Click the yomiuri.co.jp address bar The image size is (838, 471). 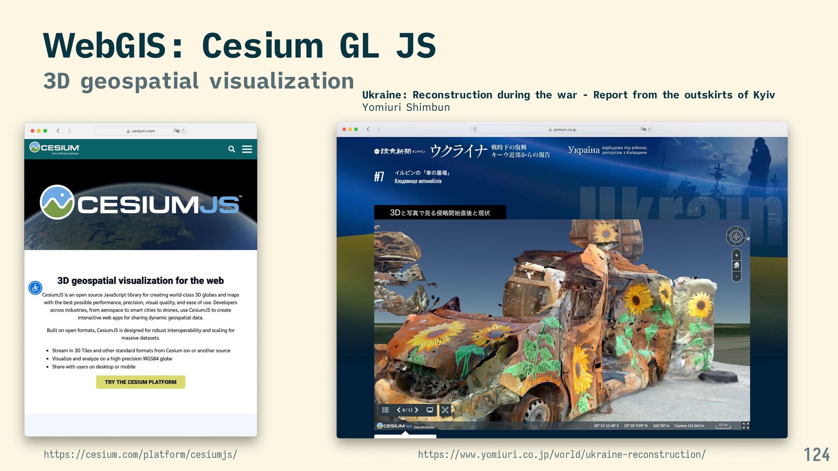[564, 130]
